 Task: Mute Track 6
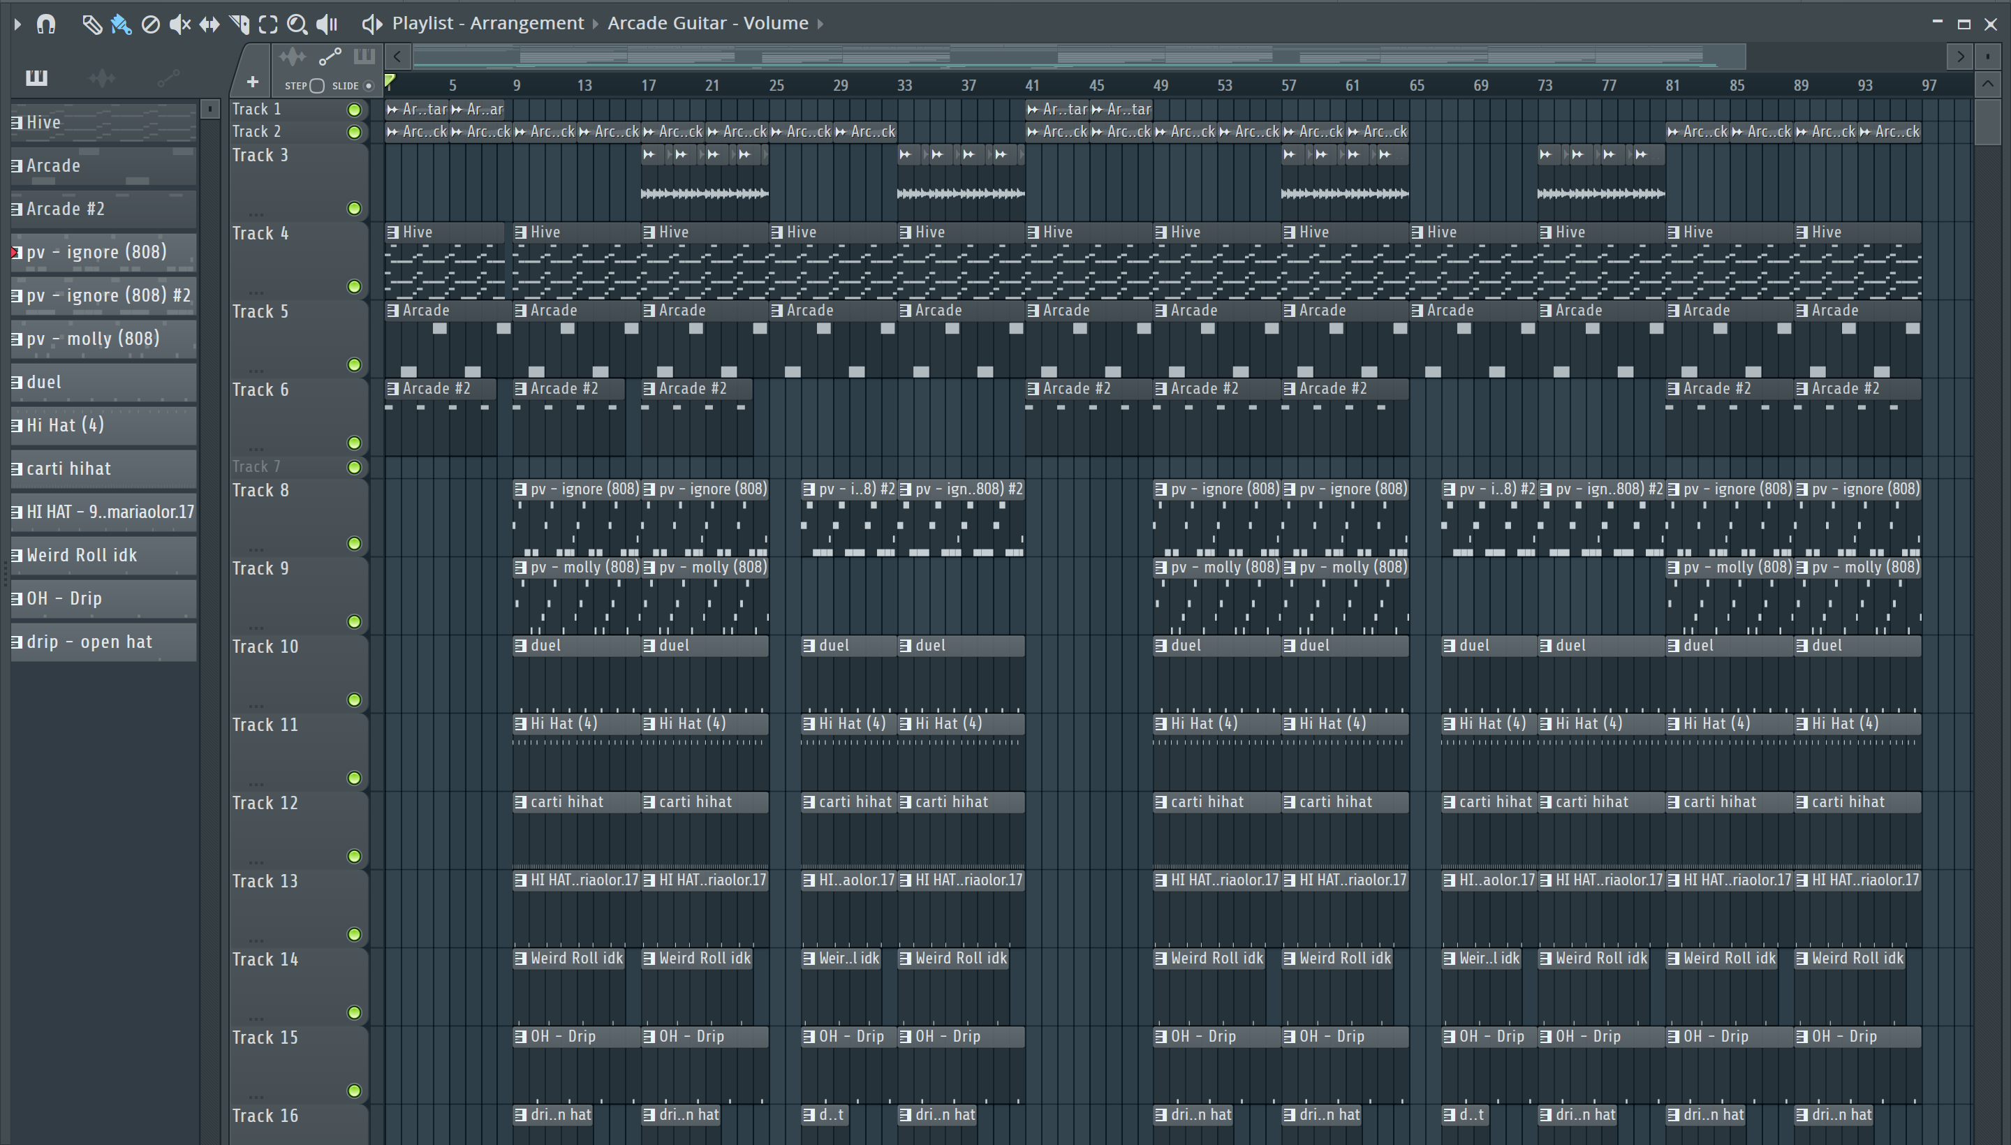355,443
